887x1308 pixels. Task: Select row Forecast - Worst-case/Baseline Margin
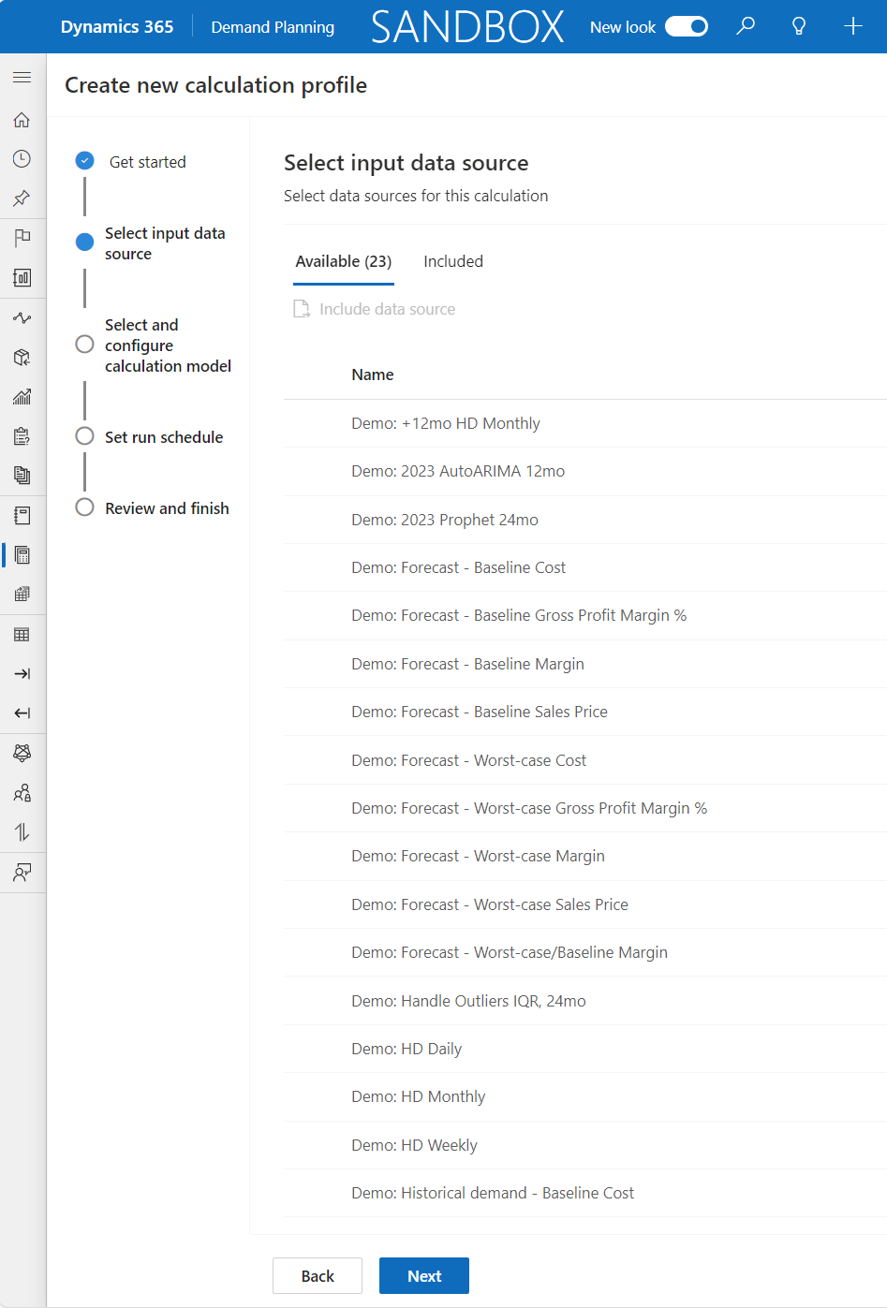(x=585, y=952)
